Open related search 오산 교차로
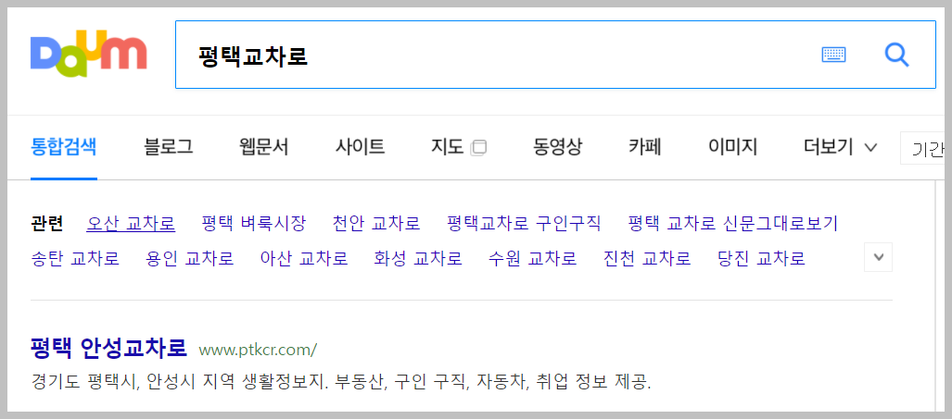This screenshot has height=419, width=952. click(x=131, y=224)
